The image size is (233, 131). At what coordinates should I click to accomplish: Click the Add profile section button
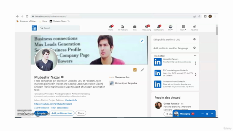62,113
